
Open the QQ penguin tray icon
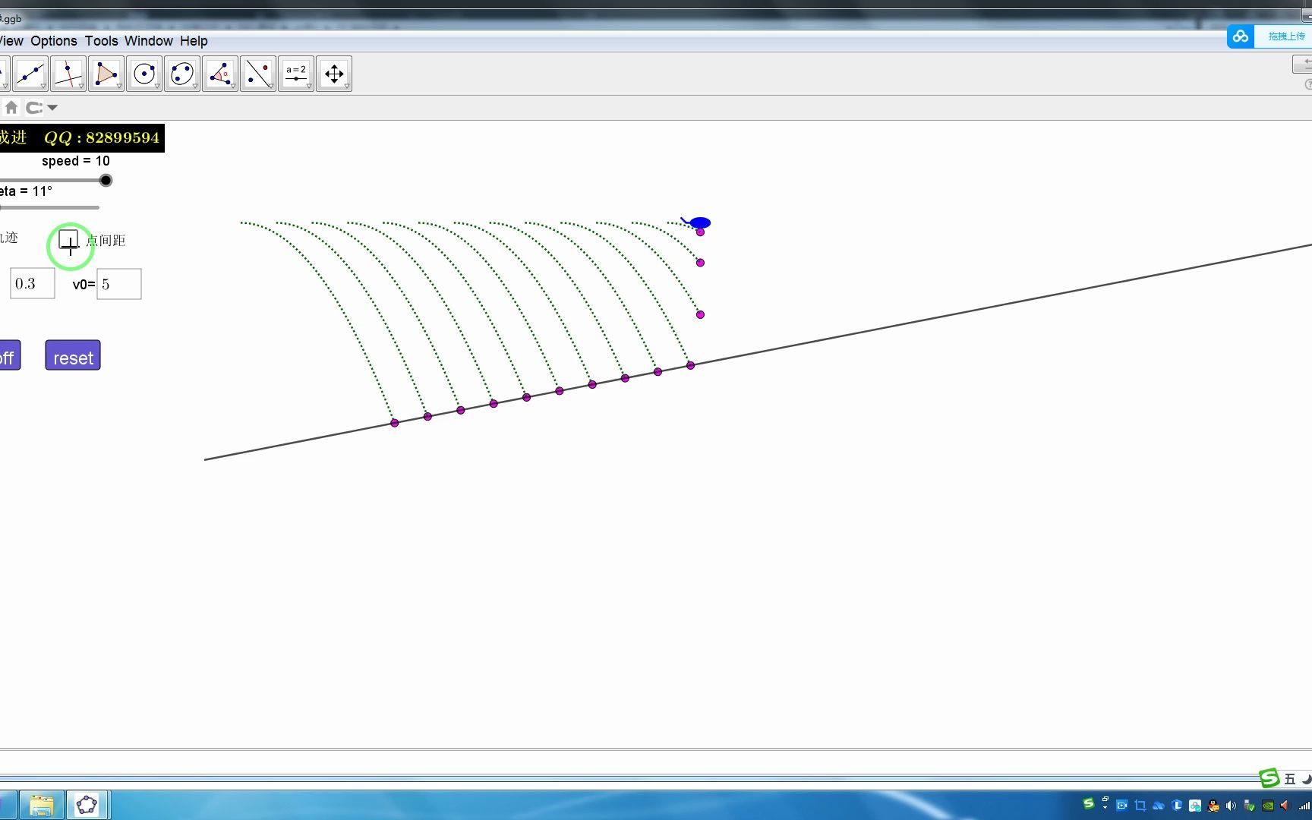1213,806
